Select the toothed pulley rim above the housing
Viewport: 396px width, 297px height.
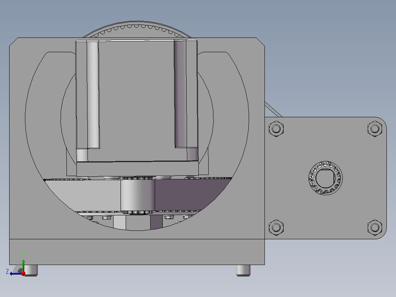click(136, 30)
